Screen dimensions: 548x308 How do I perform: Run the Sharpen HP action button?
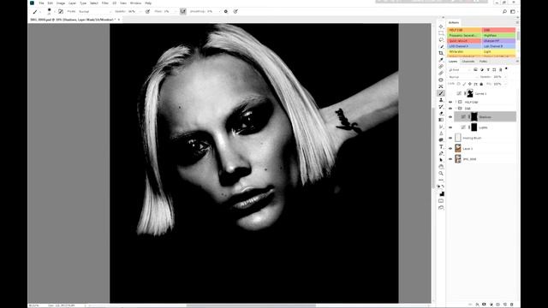(x=498, y=41)
